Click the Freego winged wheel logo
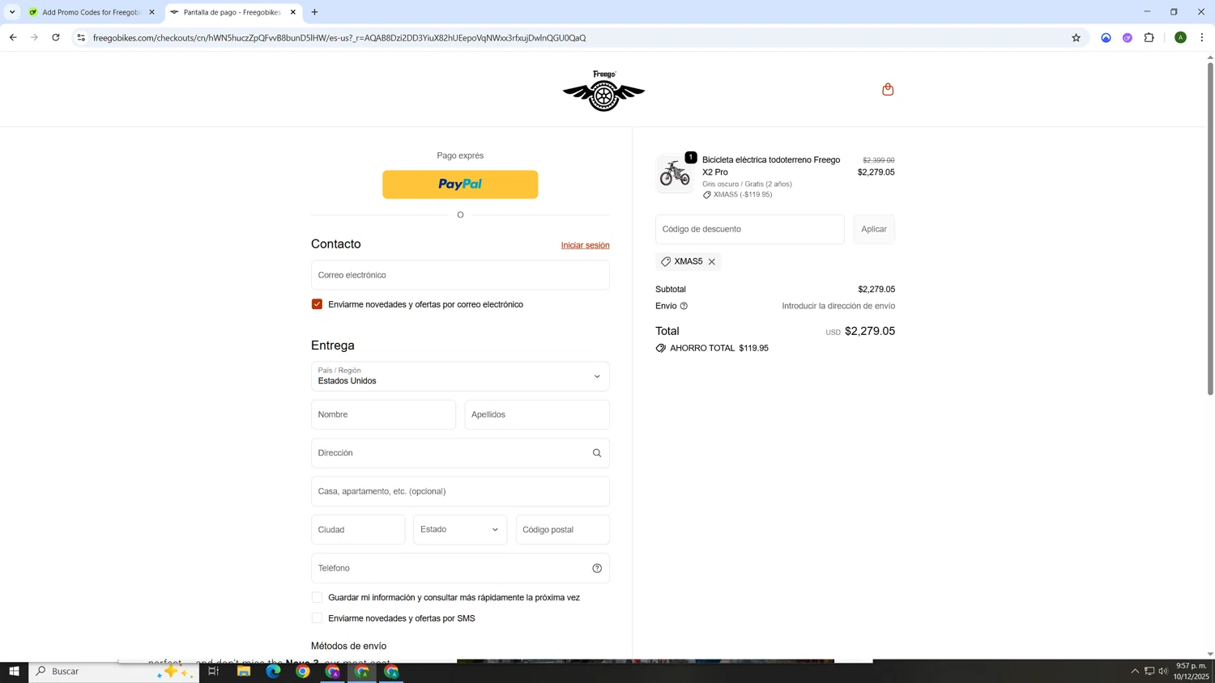1215x683 pixels. pos(603,91)
